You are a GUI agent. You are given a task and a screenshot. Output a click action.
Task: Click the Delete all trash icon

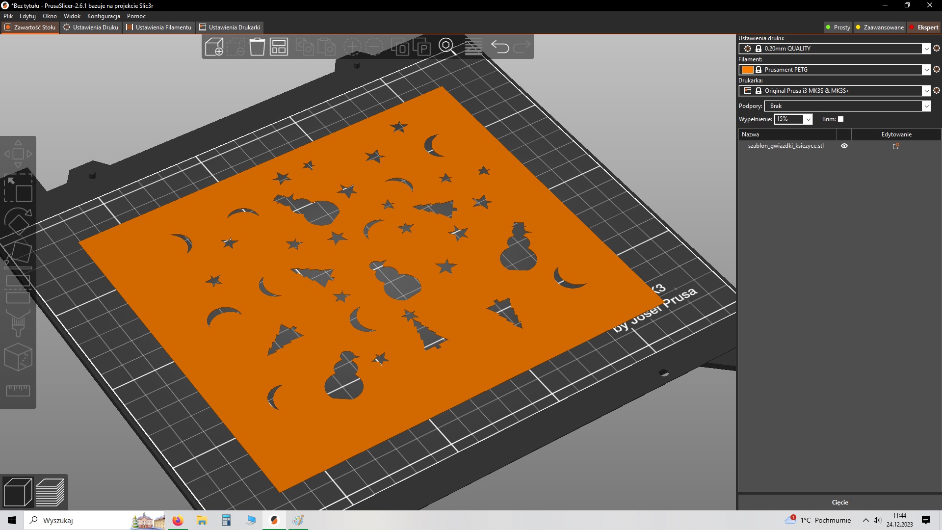coord(257,47)
